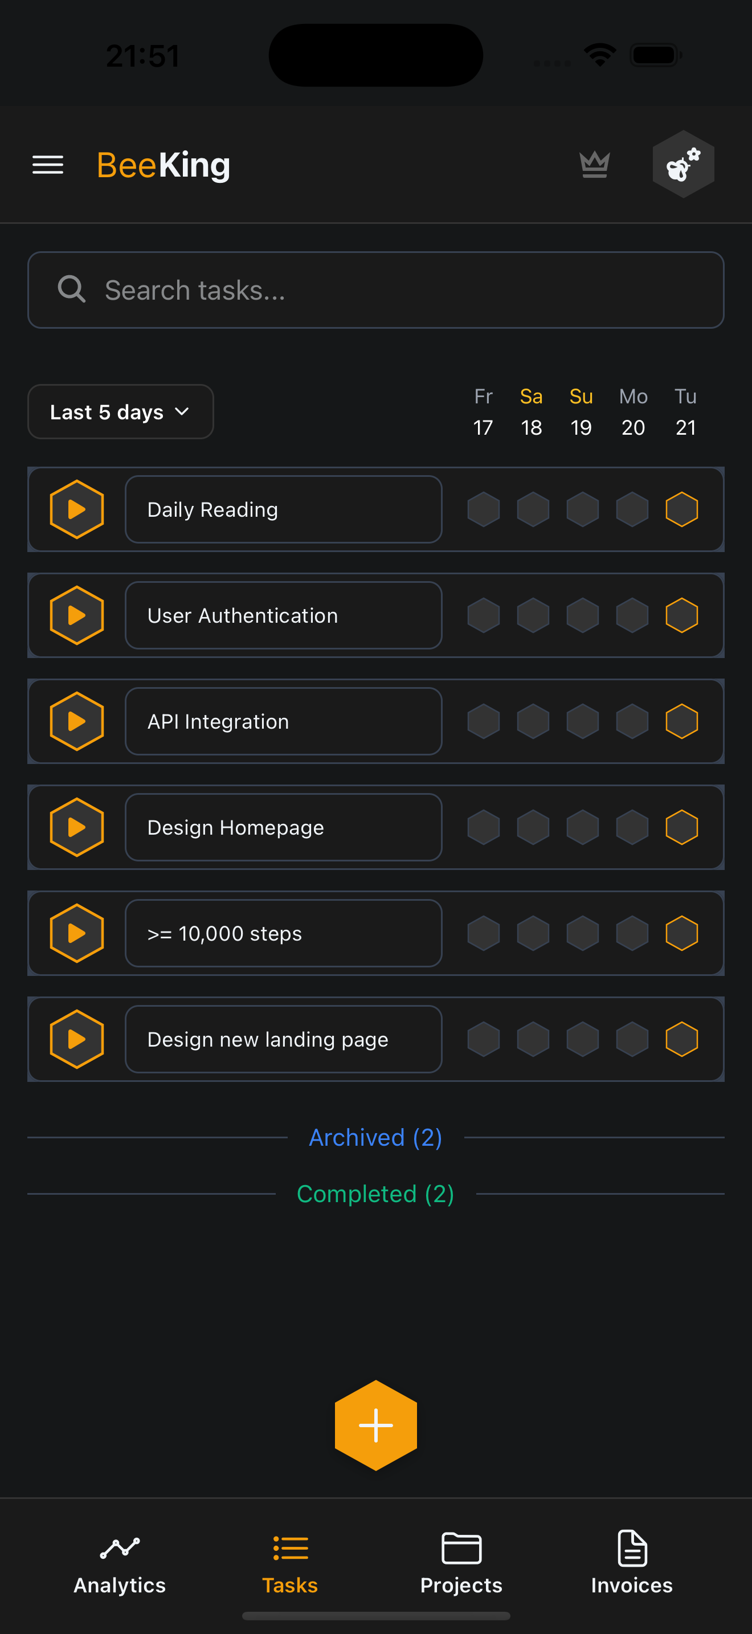Open the Last 5 days dropdown

[x=120, y=412]
